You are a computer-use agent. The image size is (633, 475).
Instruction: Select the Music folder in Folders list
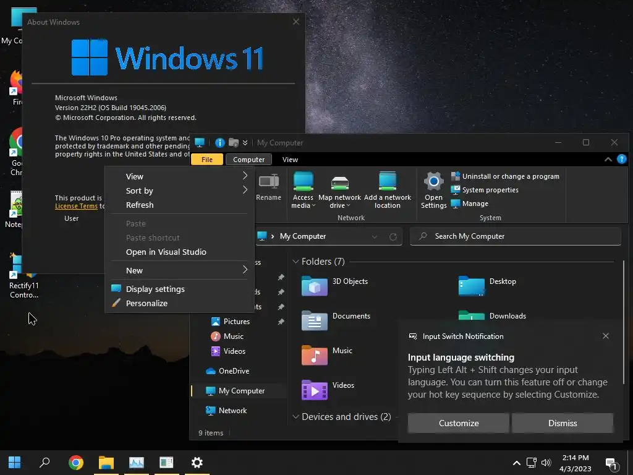coord(327,355)
